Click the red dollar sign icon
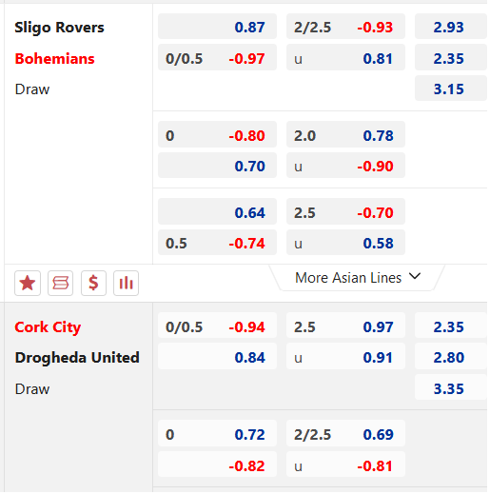Image resolution: width=490 pixels, height=494 pixels. (93, 283)
